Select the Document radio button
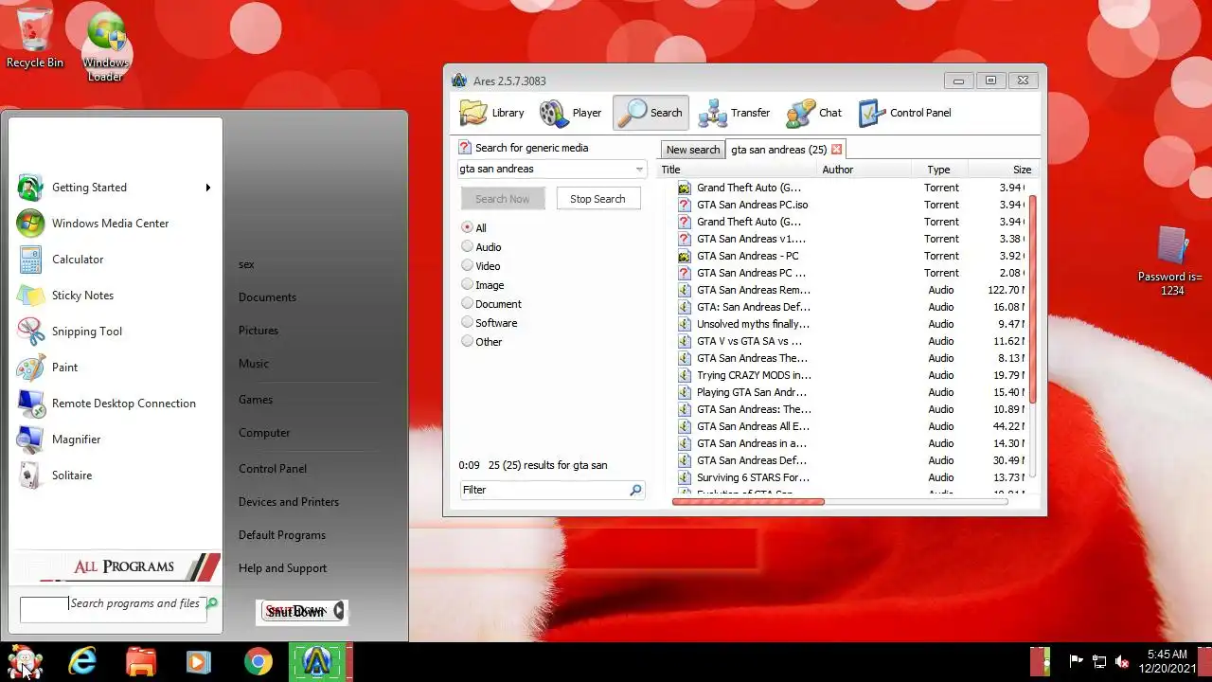Viewport: 1212px width, 682px height. click(x=467, y=303)
